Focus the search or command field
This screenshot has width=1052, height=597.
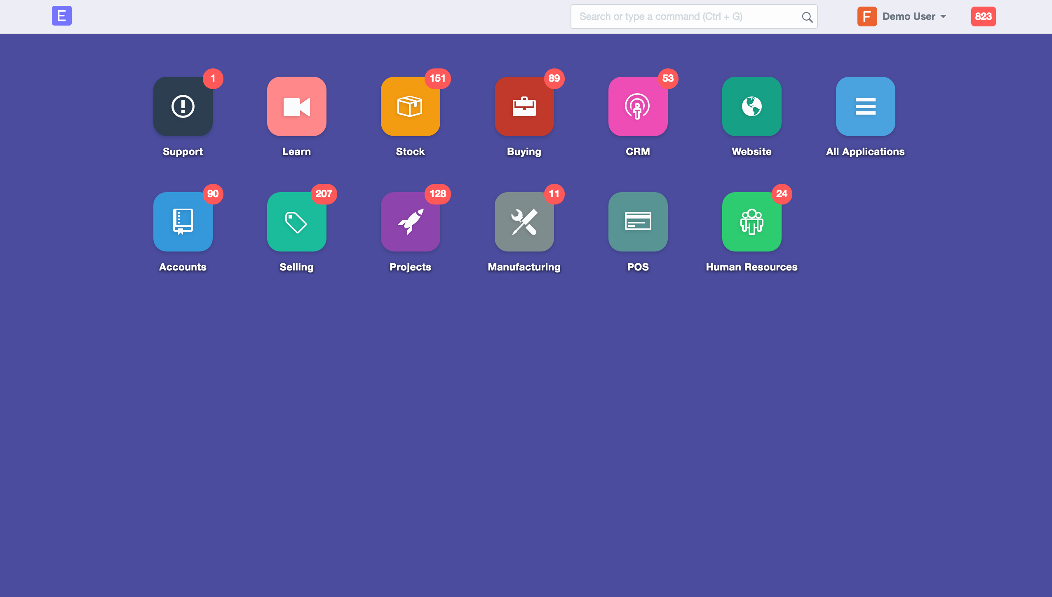coord(694,16)
